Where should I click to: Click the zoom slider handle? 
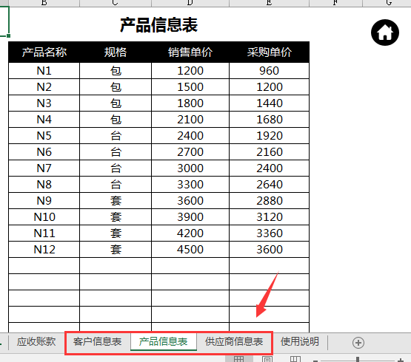coord(358,359)
